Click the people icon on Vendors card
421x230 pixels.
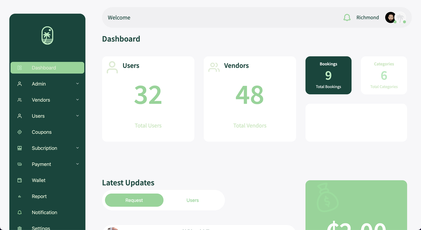(214, 67)
